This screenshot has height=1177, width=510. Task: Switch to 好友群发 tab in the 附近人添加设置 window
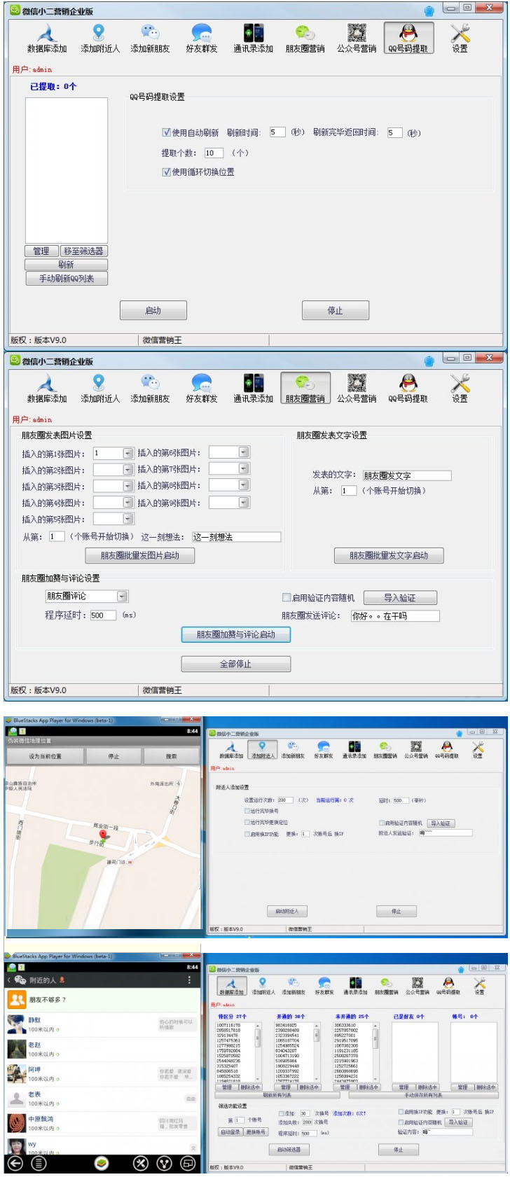pos(323,750)
